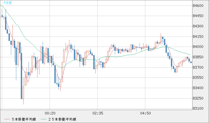Viewport: 209px width, 123px height.
Task: Click the 83400 price axis label
Action: 198,88
